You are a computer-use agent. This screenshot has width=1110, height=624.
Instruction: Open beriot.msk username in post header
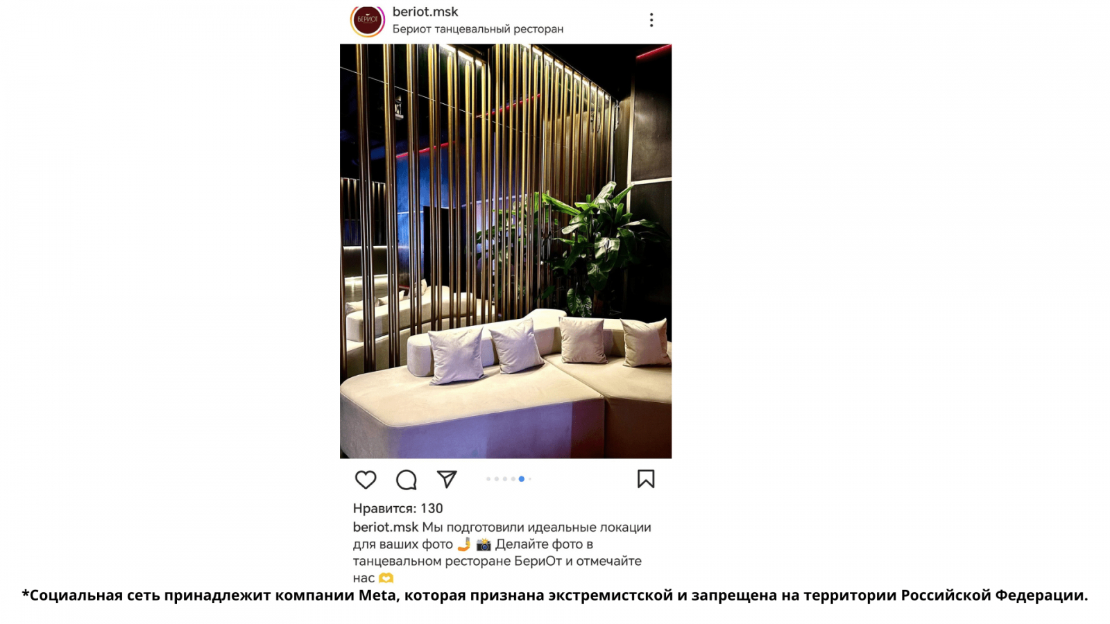coord(425,12)
